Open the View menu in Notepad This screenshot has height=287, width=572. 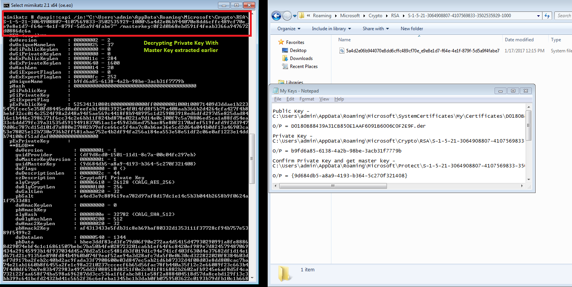324,99
